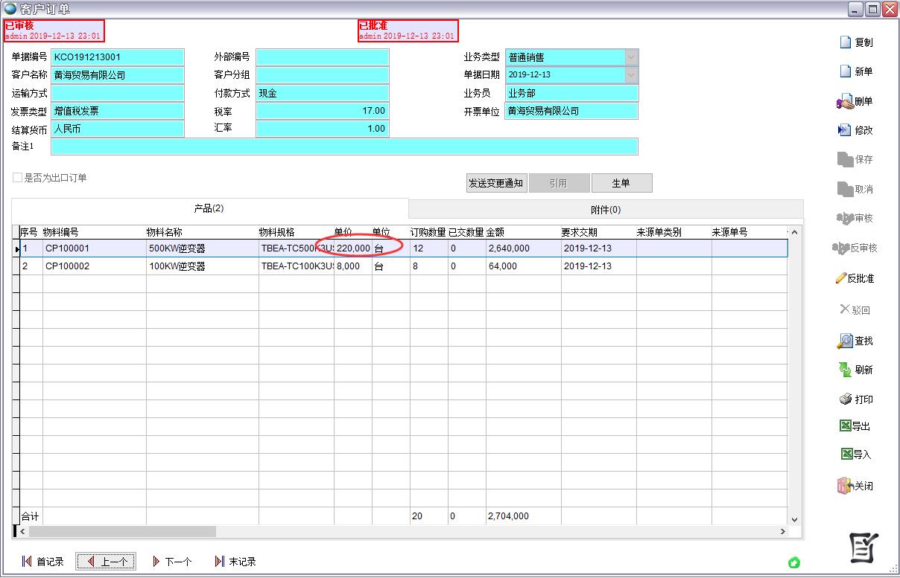Screen dimensions: 900x578
Task: Click the 刷新 (refresh) icon
Action: [x=845, y=370]
